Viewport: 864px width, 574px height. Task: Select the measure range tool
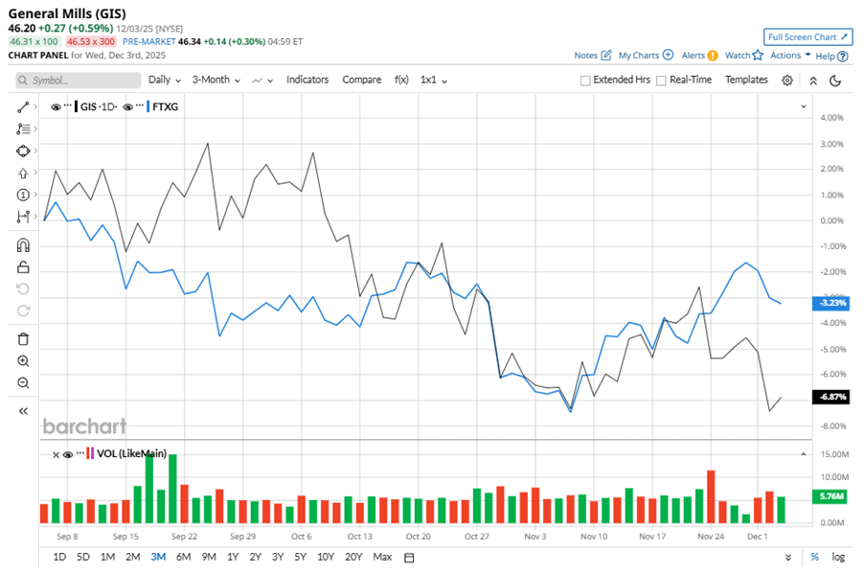pos(23,217)
